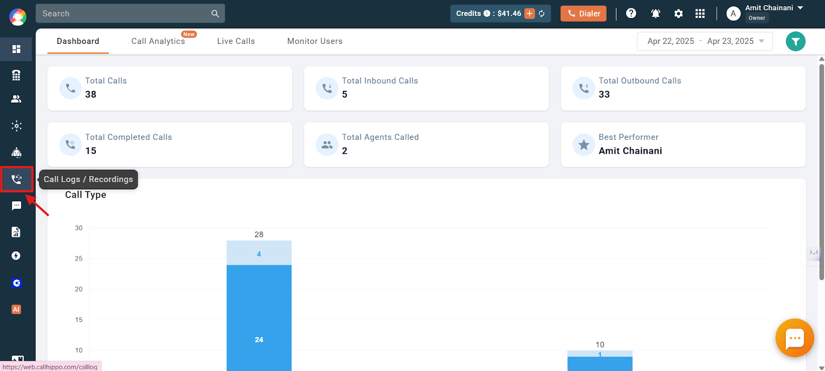Click the credits info icon
This screenshot has height=371, width=825.
487,13
